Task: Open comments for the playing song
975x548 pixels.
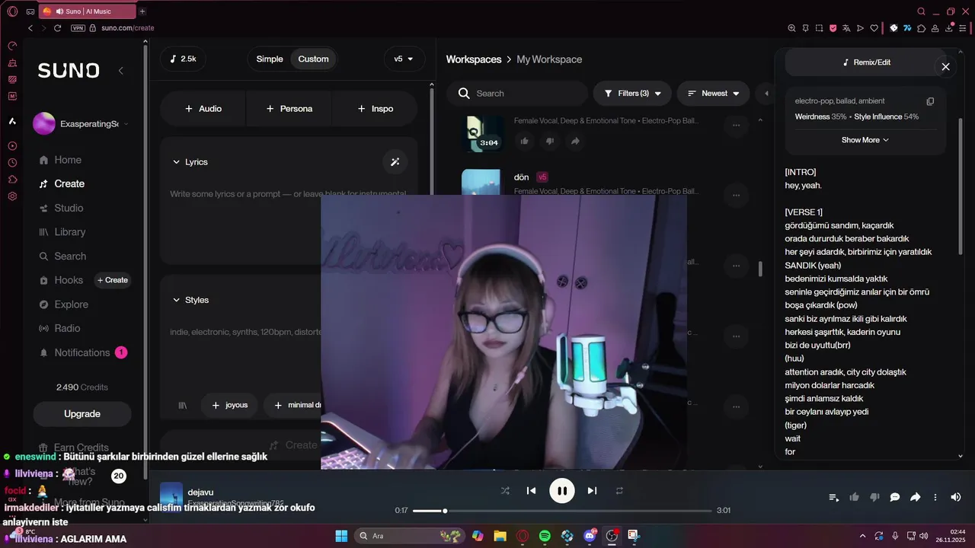Action: click(x=895, y=497)
